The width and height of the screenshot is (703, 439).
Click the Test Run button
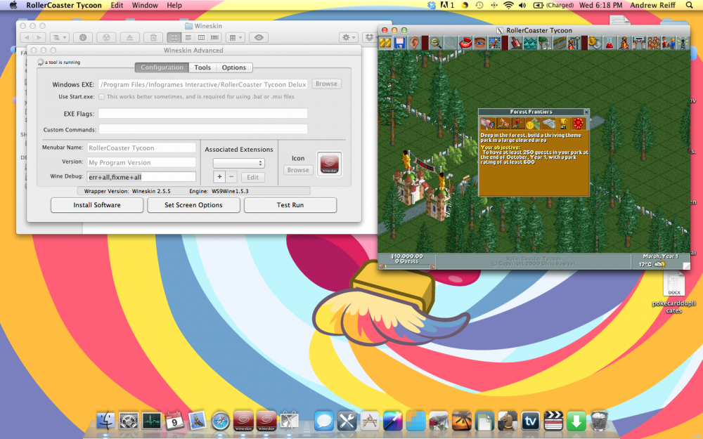point(290,205)
